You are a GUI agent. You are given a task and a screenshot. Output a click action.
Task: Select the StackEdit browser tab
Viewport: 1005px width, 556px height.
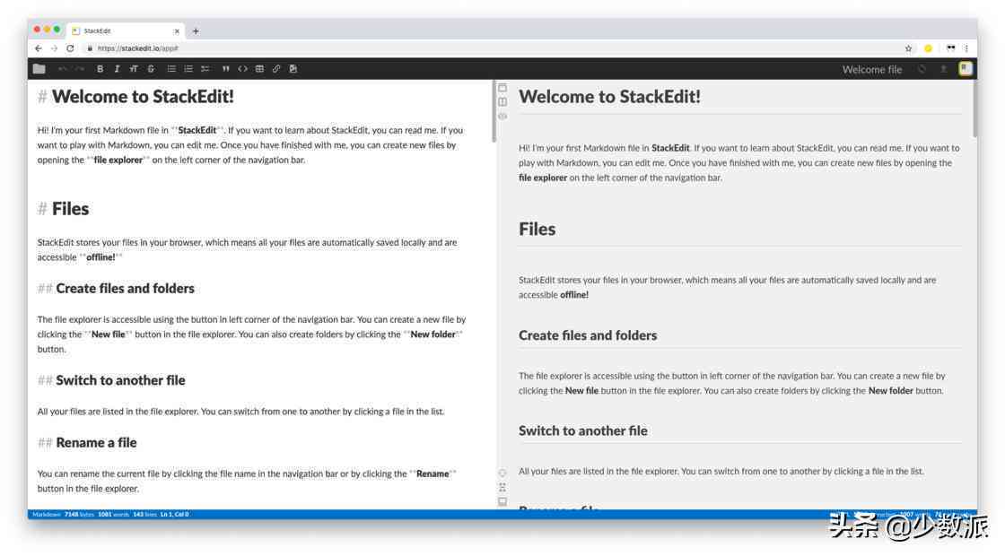(127, 30)
